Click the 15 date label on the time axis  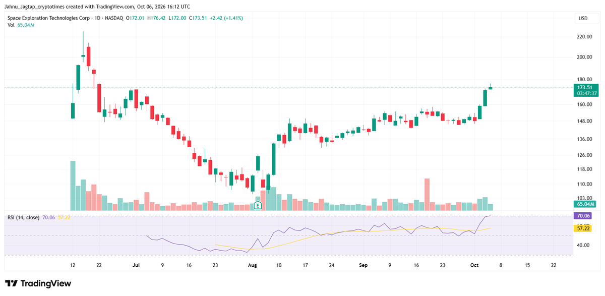click(x=527, y=265)
